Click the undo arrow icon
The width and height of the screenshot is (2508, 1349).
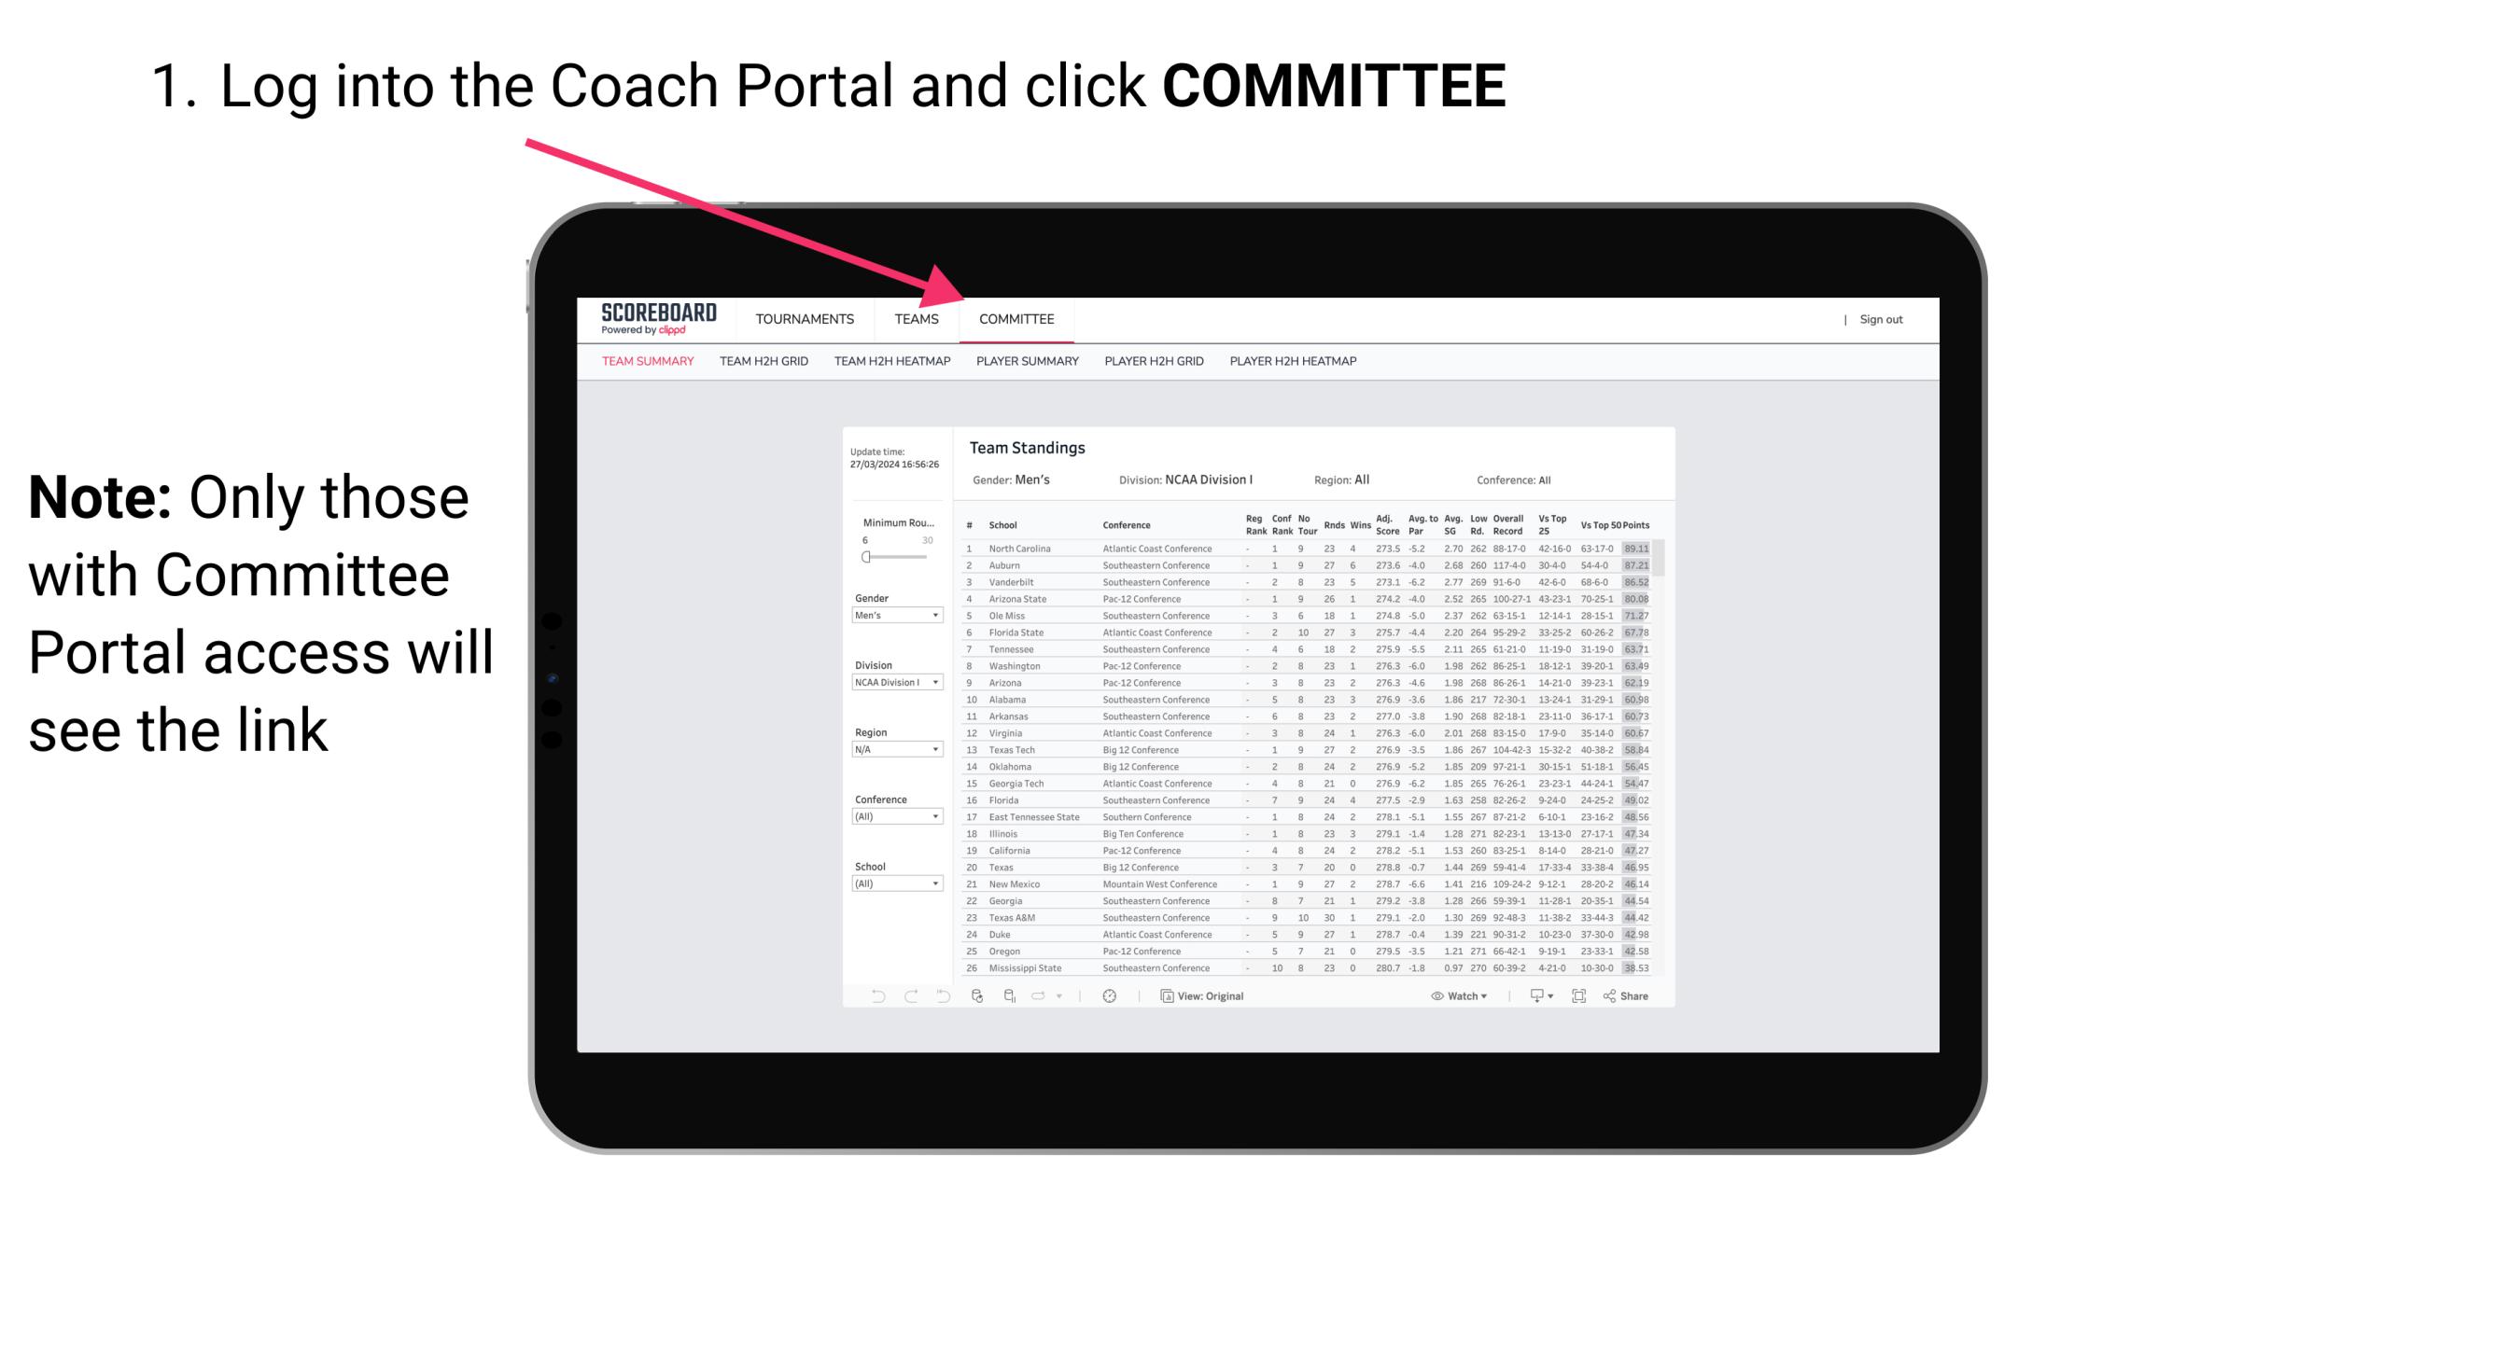(873, 996)
